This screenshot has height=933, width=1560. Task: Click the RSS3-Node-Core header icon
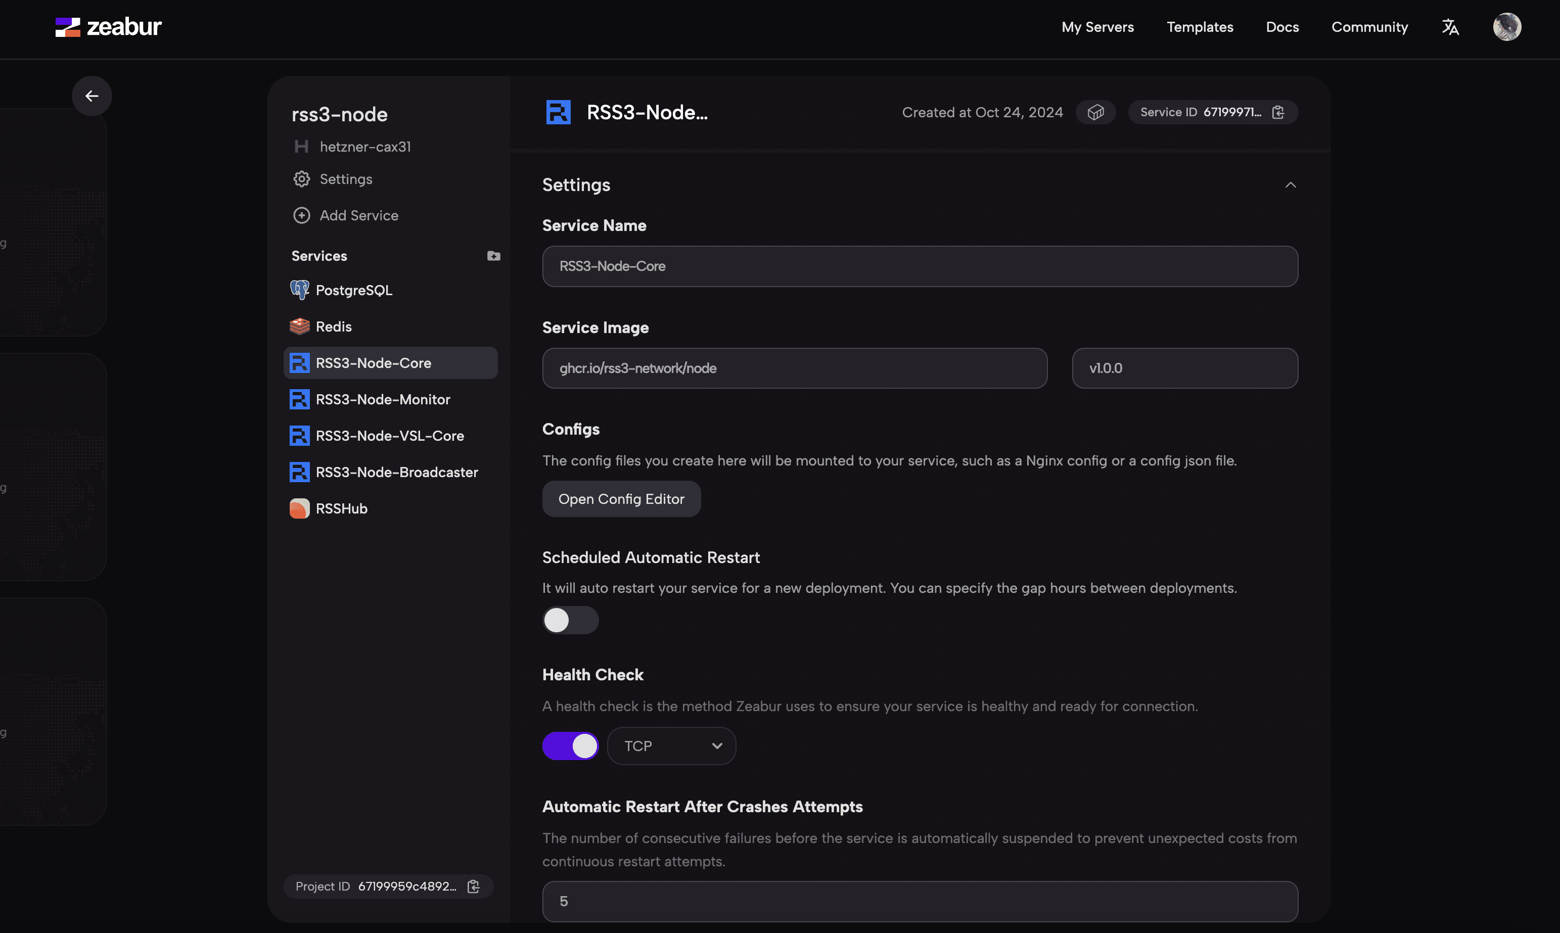(559, 113)
